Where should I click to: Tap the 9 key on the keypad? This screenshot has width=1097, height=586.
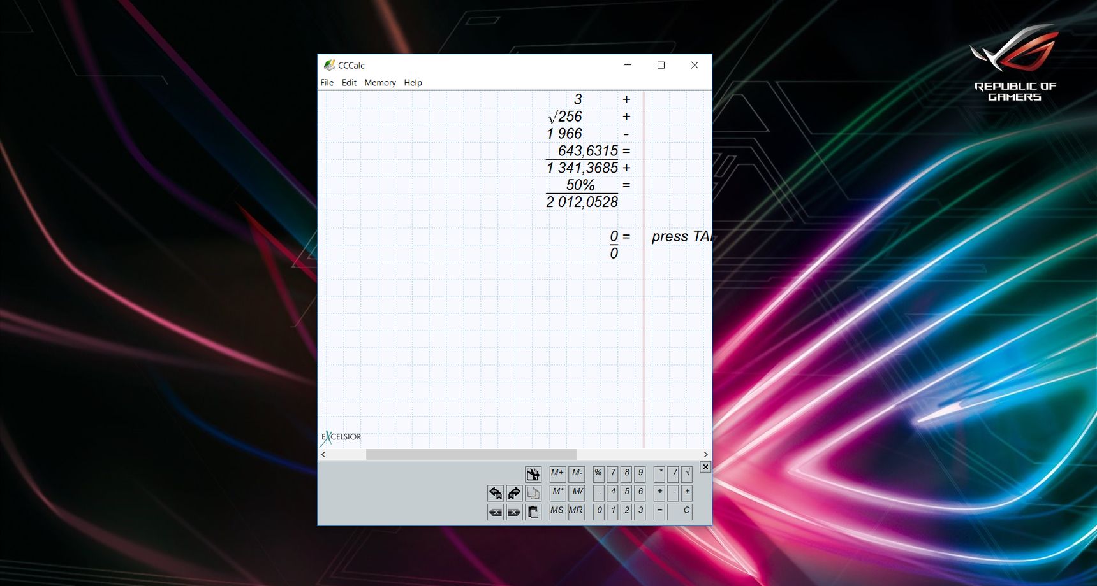(x=640, y=474)
